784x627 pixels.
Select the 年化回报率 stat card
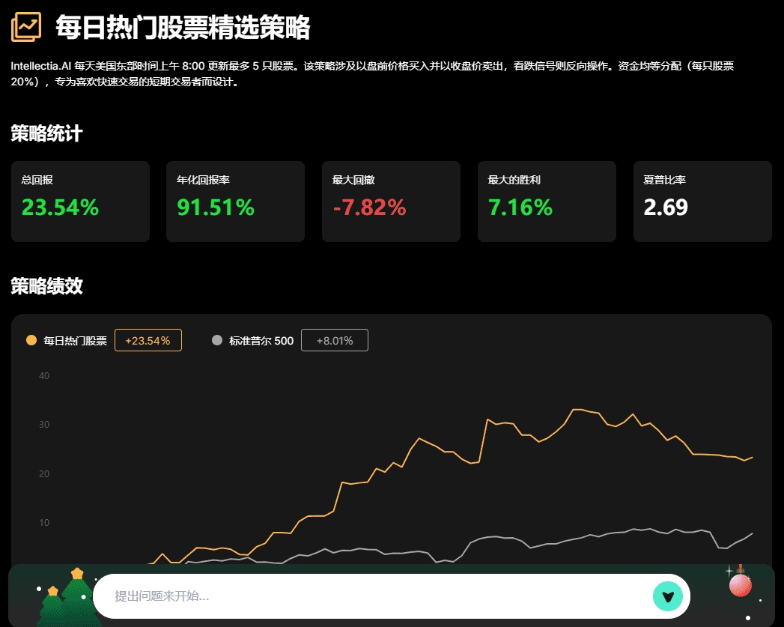click(x=235, y=202)
